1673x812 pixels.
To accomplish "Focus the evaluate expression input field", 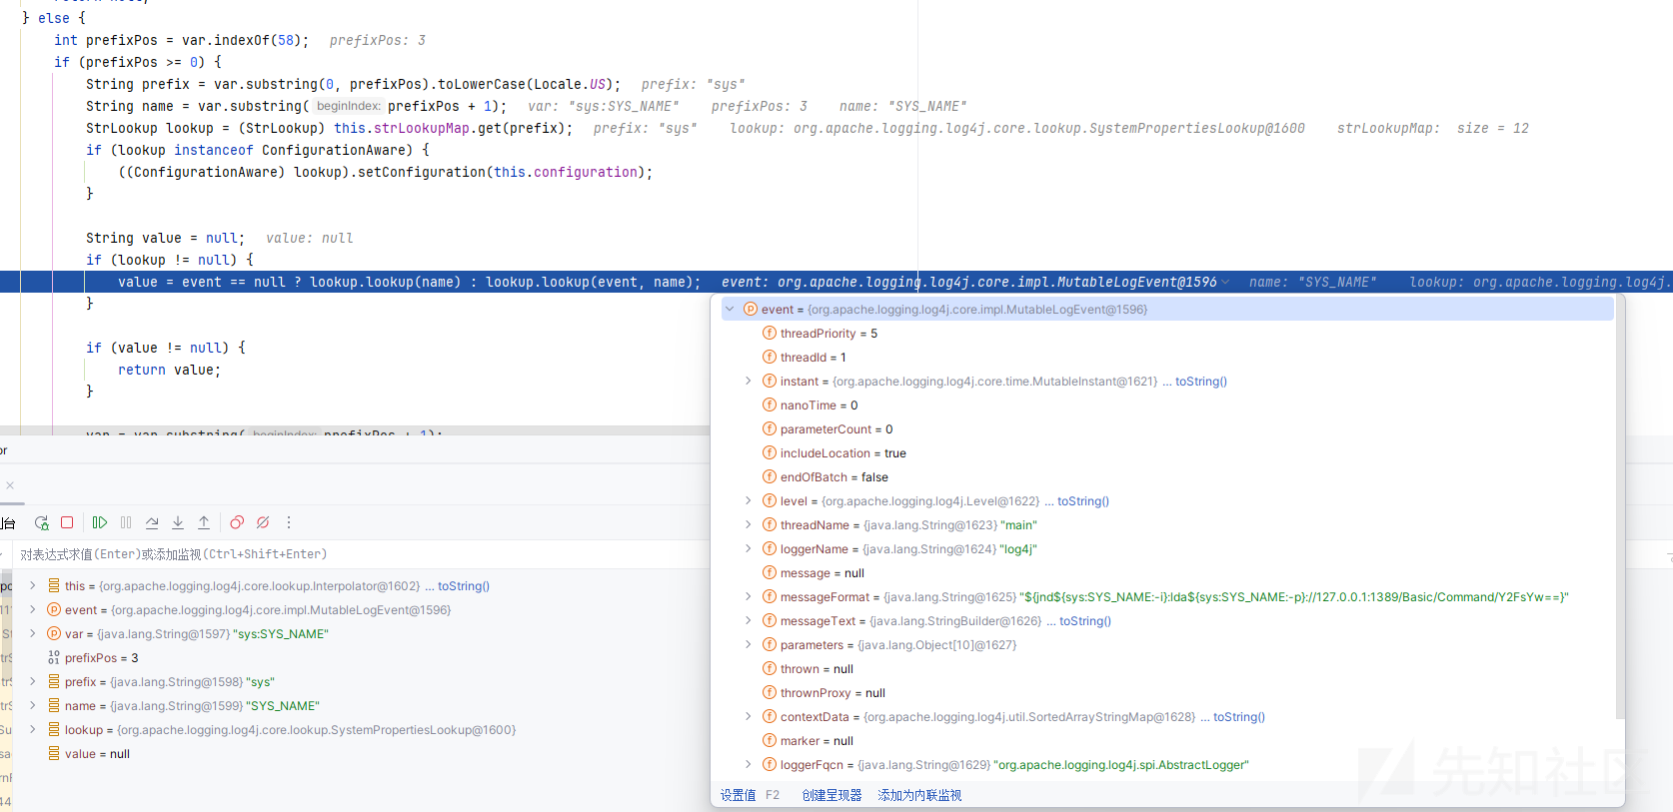I will point(360,554).
